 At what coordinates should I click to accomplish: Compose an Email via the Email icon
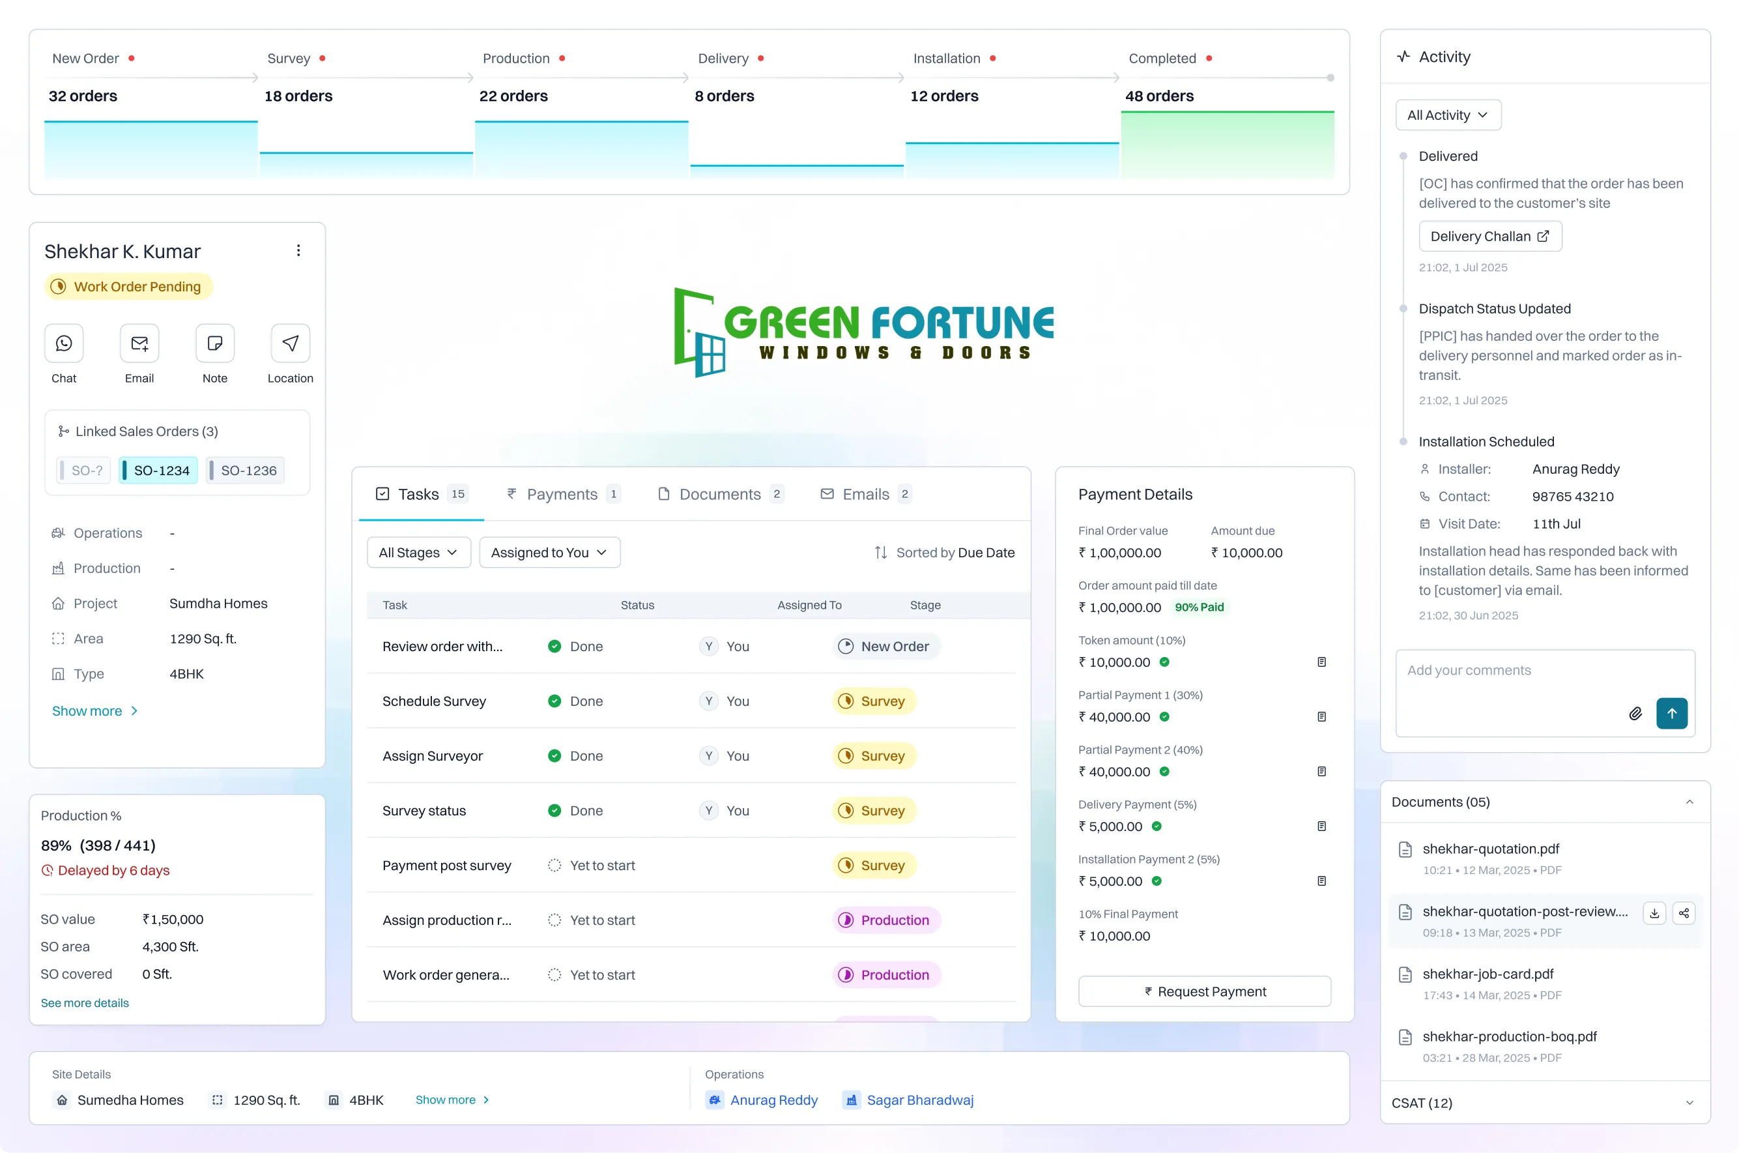pyautogui.click(x=139, y=343)
